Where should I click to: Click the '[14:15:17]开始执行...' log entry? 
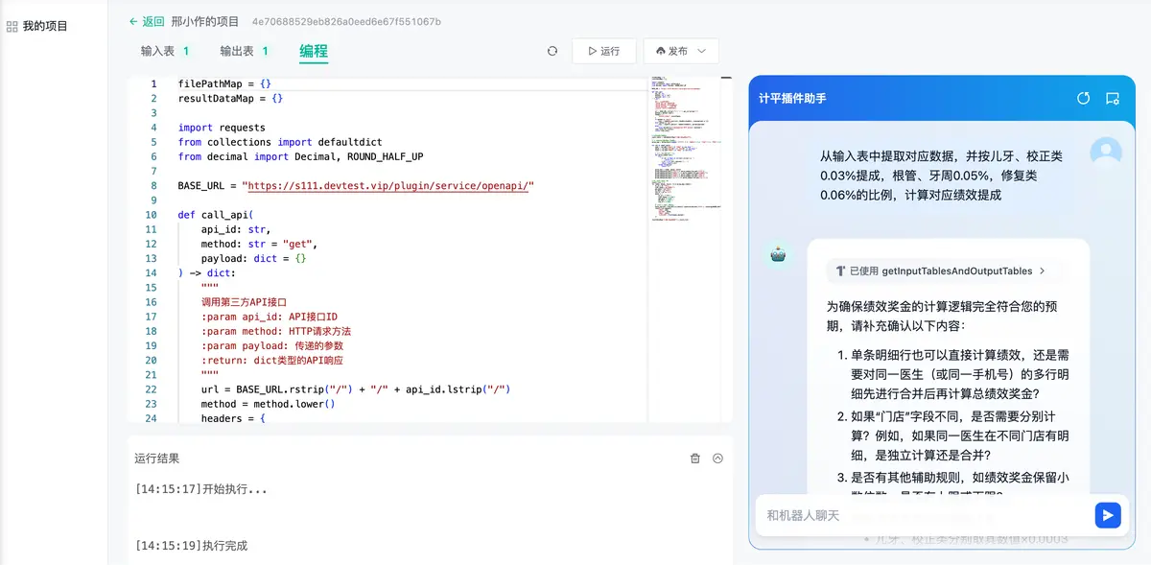[x=200, y=489]
